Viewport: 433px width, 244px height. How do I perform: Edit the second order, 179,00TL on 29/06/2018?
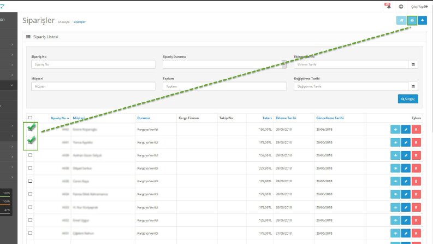pyautogui.click(x=406, y=142)
